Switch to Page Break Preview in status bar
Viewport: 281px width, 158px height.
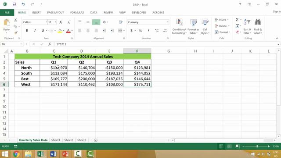tap(238, 146)
